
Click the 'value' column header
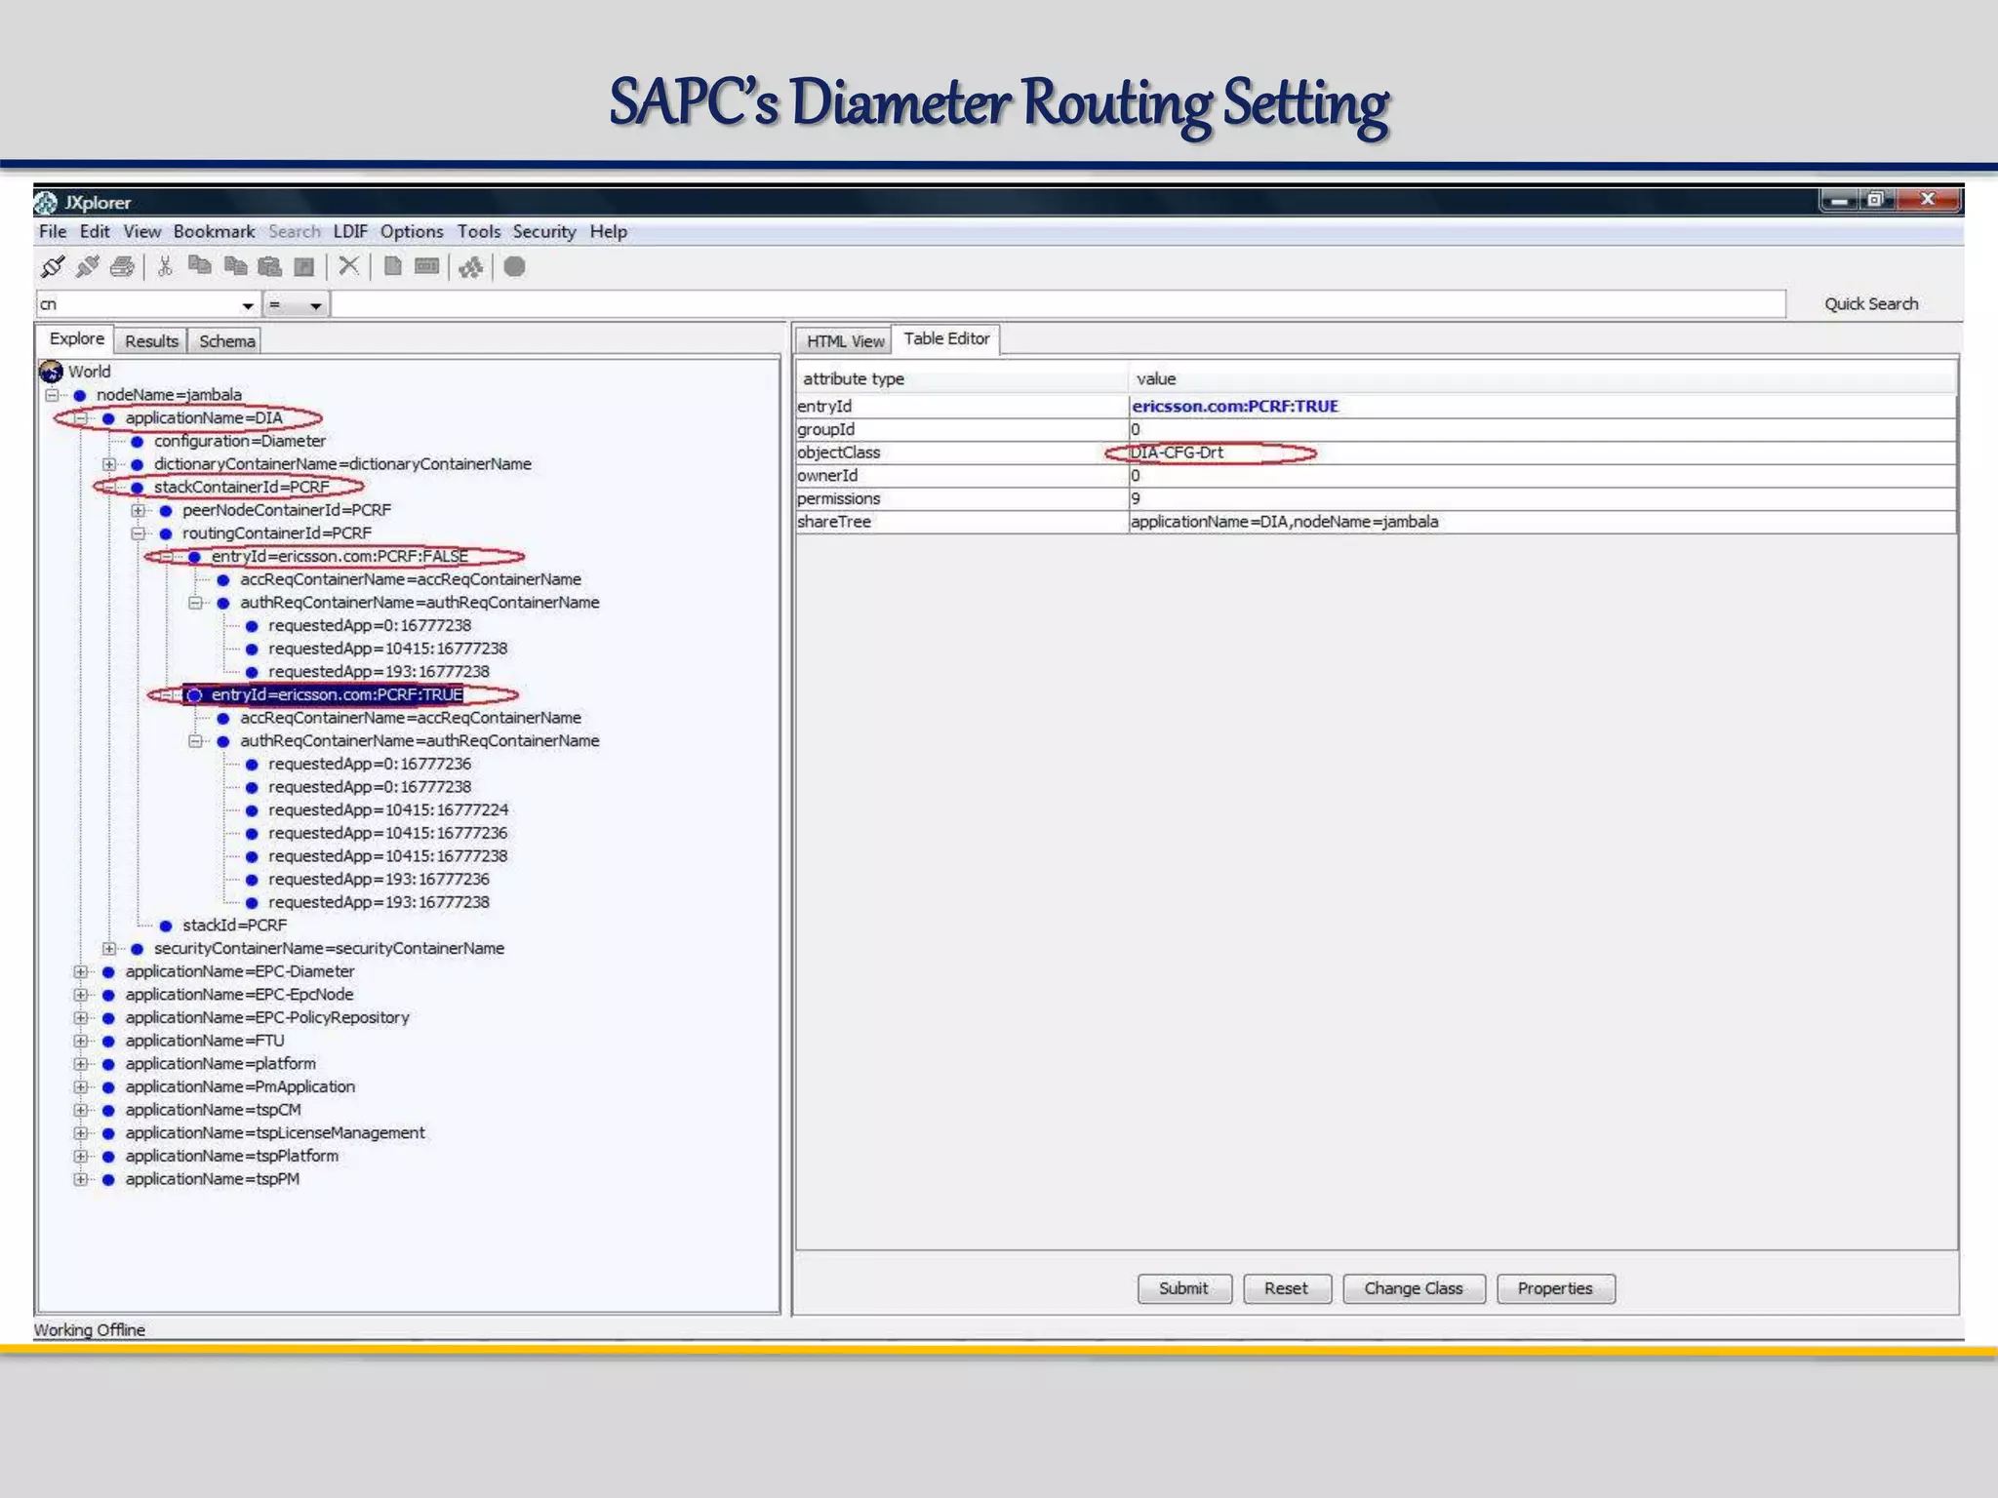[x=1541, y=378]
